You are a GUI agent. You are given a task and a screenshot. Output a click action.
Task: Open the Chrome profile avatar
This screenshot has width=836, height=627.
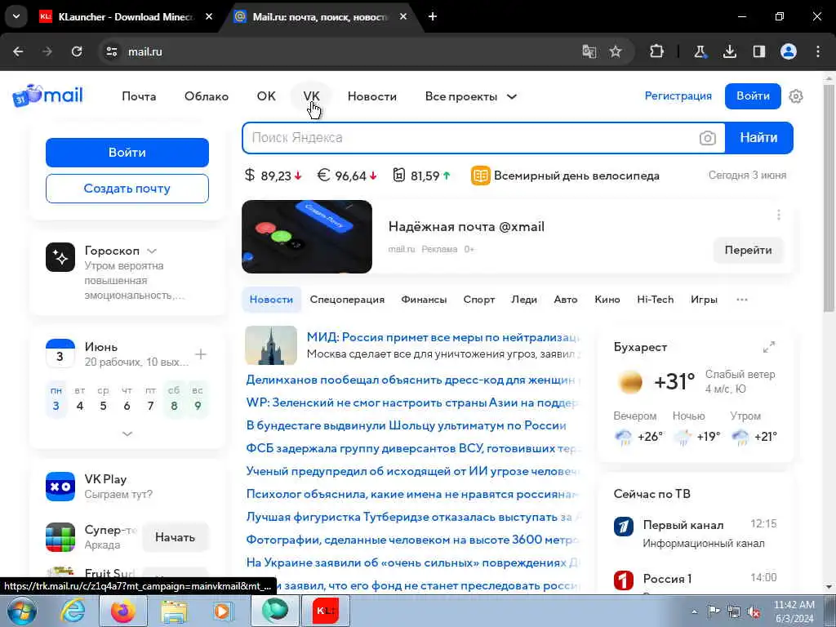click(789, 51)
